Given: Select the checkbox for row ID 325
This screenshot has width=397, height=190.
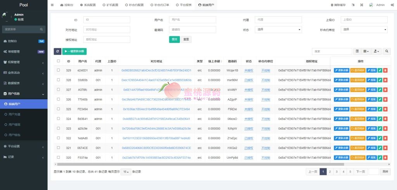Looking at the screenshot, I should point(59,109).
